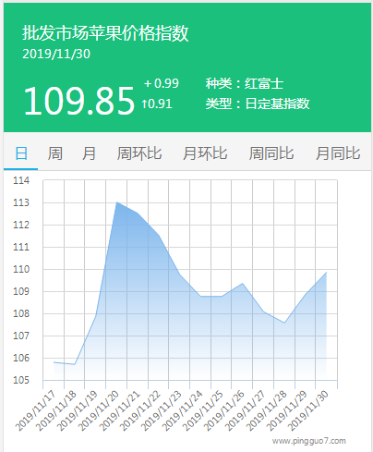The height and width of the screenshot is (452, 373).
Task: Click the y-axis label 105
Action: 21,380
